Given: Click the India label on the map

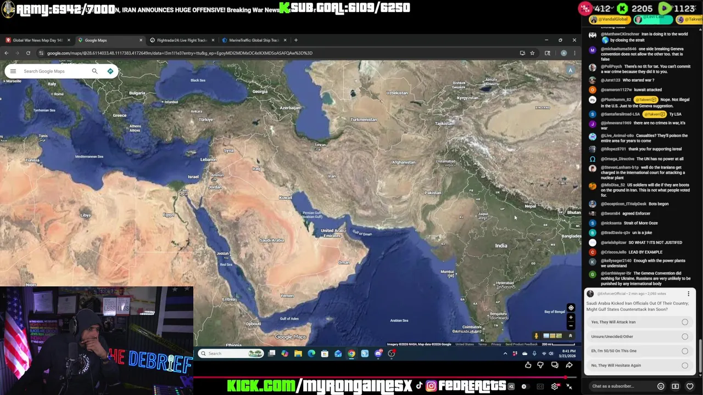Looking at the screenshot, I should (x=501, y=246).
